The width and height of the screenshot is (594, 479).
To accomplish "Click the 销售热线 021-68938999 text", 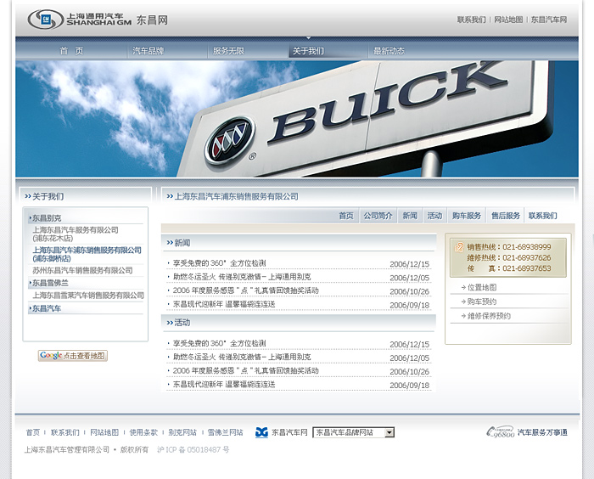I will coord(509,247).
